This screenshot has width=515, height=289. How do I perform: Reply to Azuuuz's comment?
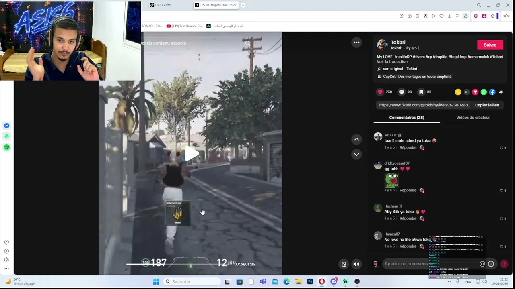(408, 148)
